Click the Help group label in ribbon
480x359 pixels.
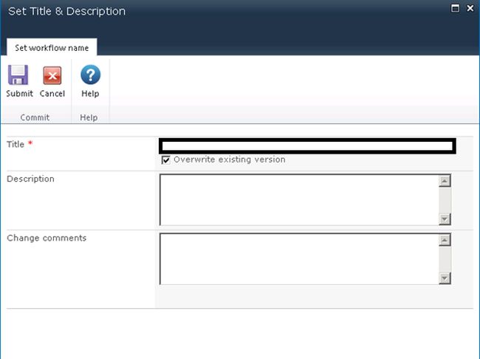pos(89,117)
